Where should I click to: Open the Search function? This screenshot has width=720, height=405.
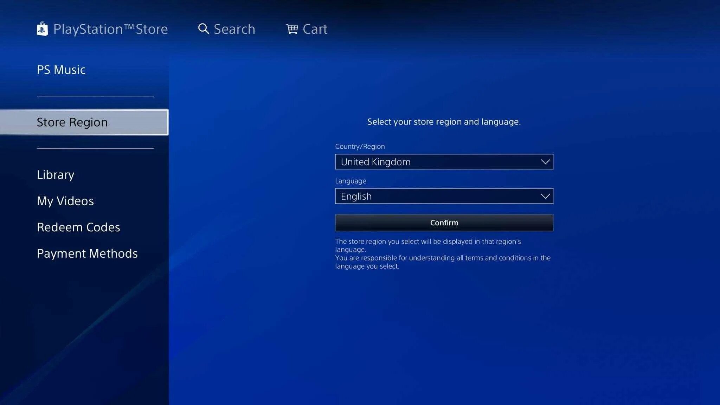[226, 29]
